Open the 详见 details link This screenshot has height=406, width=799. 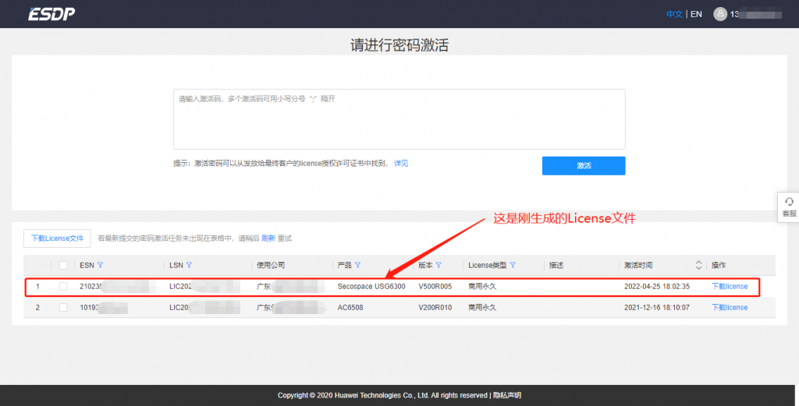click(401, 164)
